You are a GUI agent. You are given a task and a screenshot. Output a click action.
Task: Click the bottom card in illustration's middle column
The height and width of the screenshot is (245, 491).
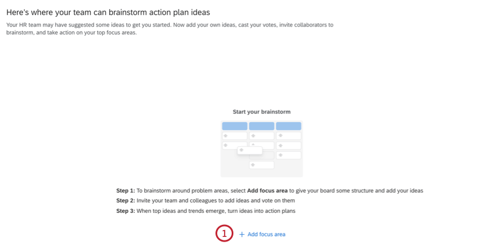point(262,165)
